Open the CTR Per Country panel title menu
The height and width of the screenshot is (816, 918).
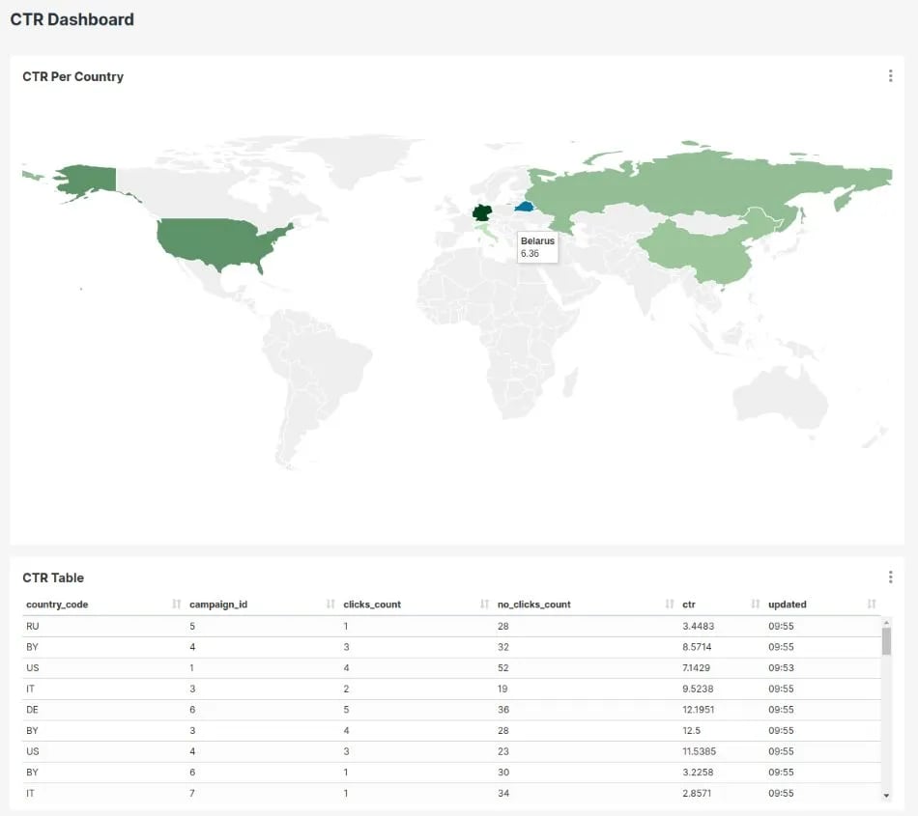pos(72,76)
